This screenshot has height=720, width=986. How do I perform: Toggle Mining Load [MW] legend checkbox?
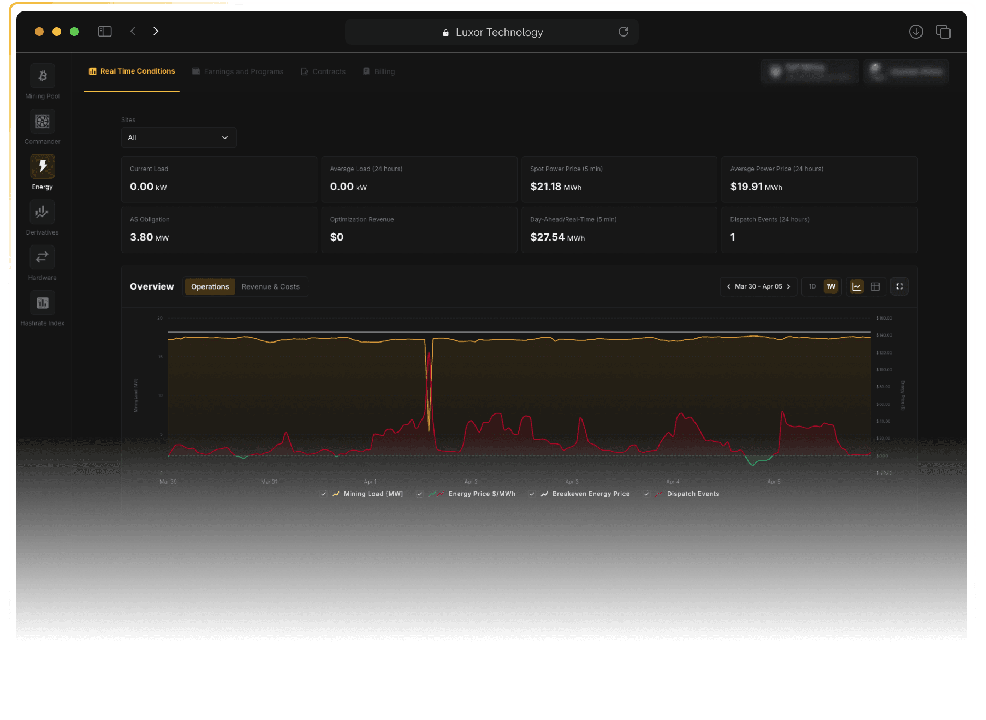pos(324,494)
